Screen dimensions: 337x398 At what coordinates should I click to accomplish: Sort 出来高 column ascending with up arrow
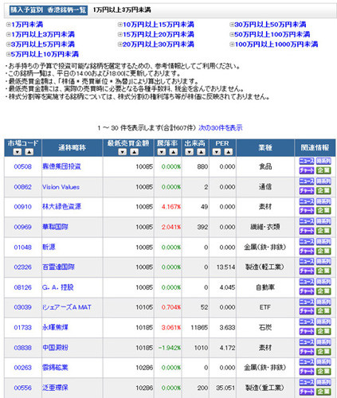pos(201,152)
